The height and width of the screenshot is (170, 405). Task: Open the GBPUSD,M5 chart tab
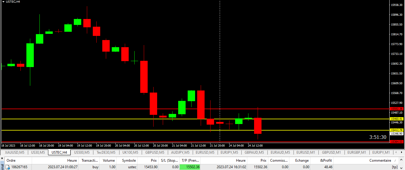click(x=155, y=152)
